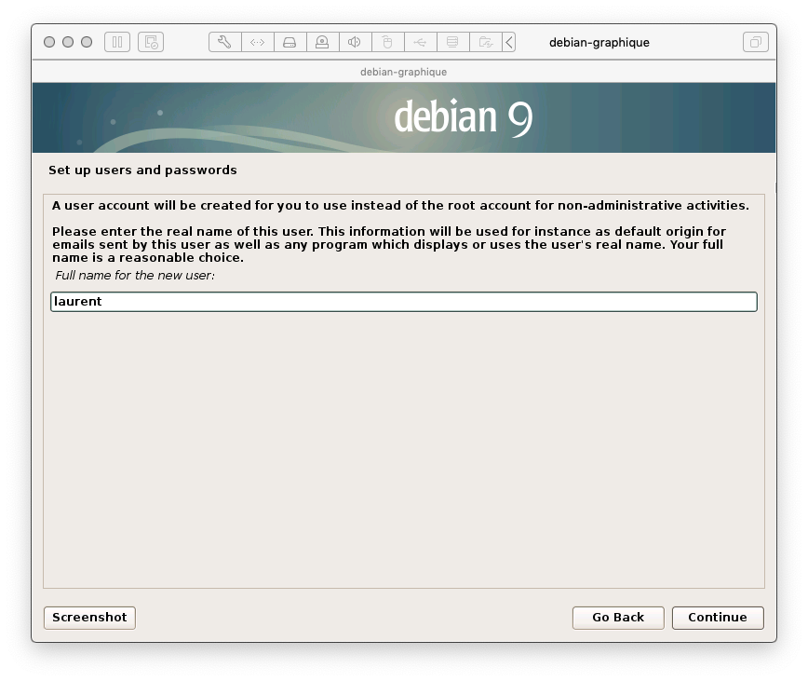
Task: Click the stacked disk device icon
Action: pyautogui.click(x=452, y=42)
